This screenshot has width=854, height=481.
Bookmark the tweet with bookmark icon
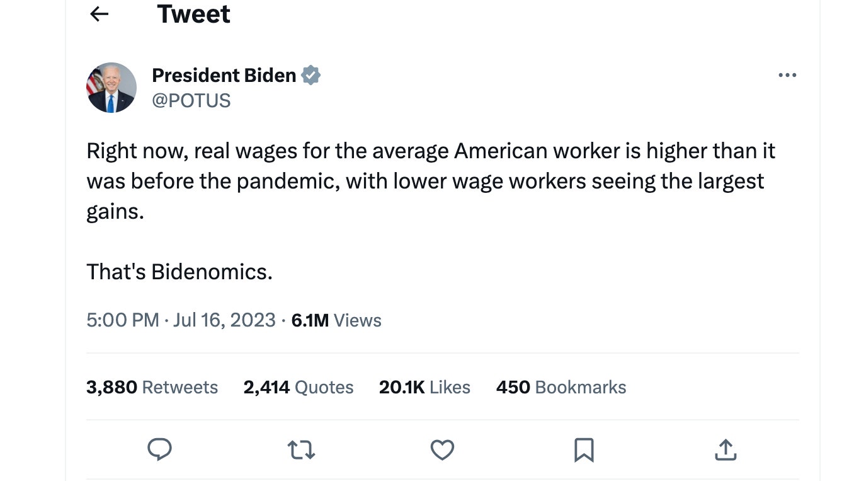(x=584, y=450)
